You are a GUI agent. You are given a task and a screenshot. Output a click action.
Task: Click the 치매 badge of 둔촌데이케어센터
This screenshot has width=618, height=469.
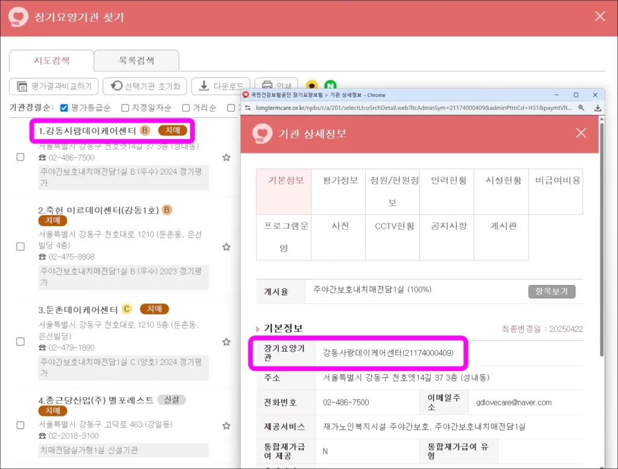(154, 309)
